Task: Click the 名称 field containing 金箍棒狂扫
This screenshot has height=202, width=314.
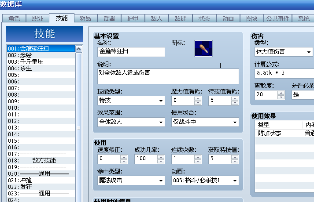Action: coord(131,52)
